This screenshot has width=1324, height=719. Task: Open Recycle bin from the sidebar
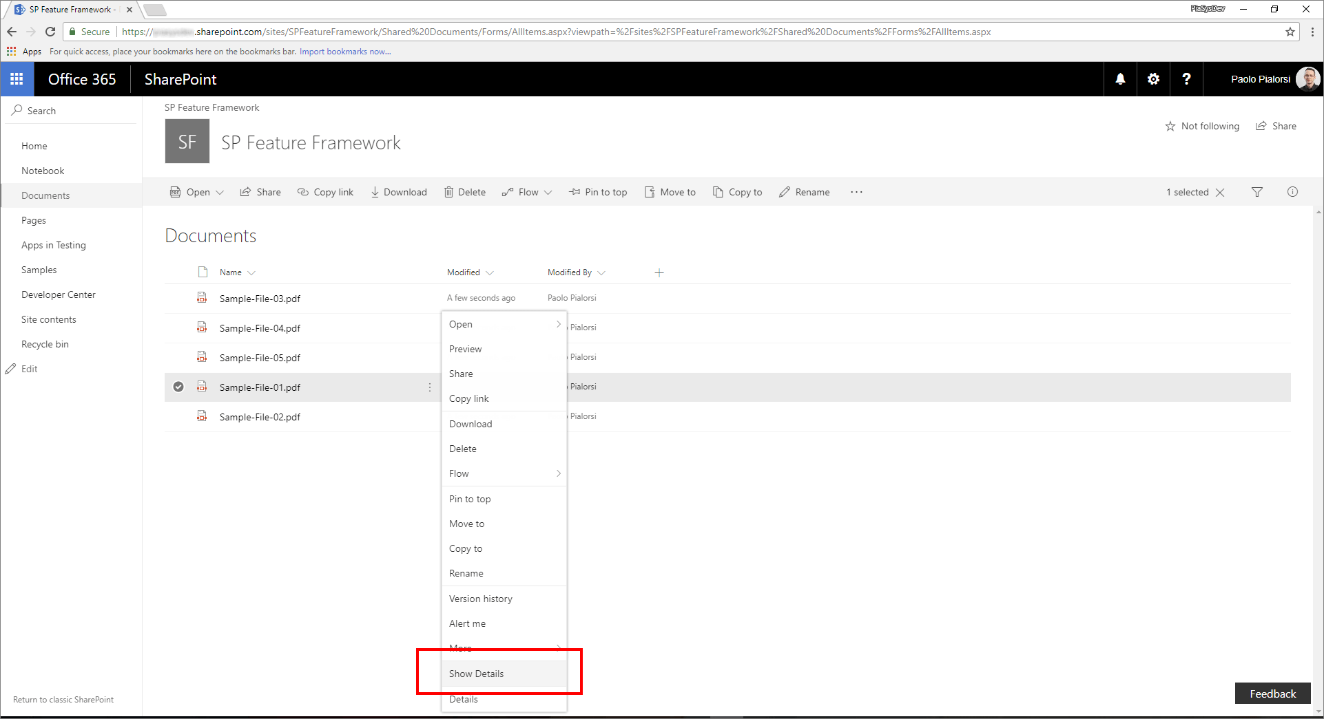[45, 343]
